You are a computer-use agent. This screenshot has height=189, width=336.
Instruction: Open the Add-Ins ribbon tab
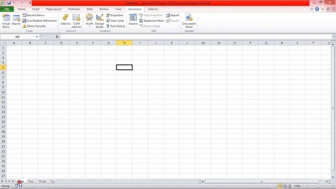coord(153,9)
